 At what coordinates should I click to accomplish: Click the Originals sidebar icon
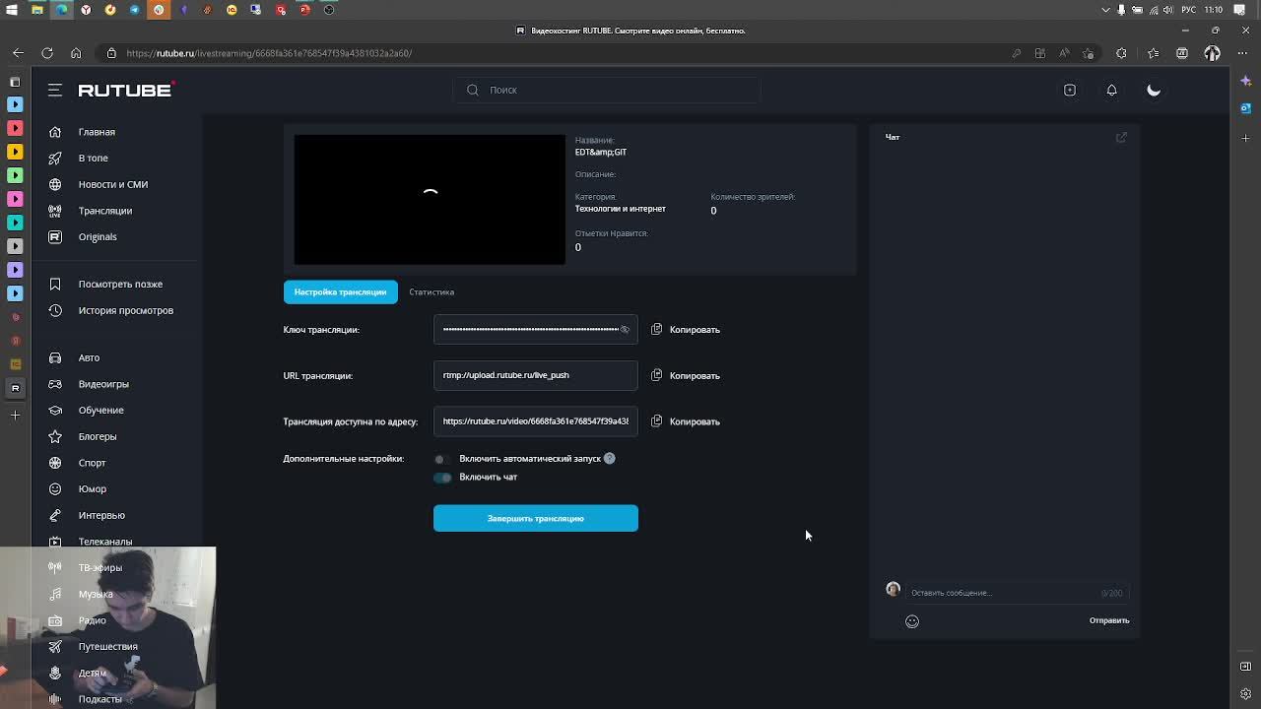[x=55, y=236]
